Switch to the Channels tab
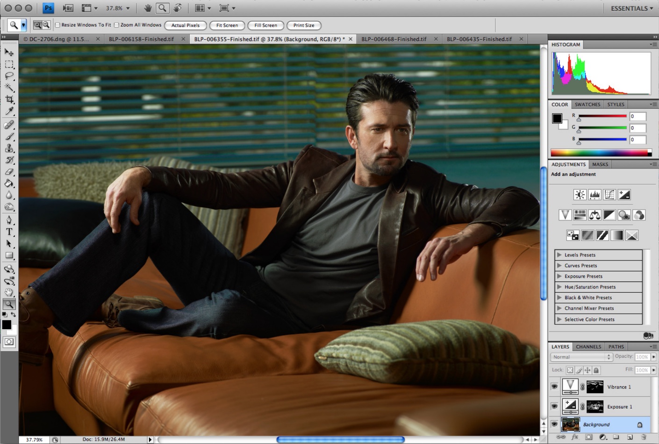 [588, 346]
